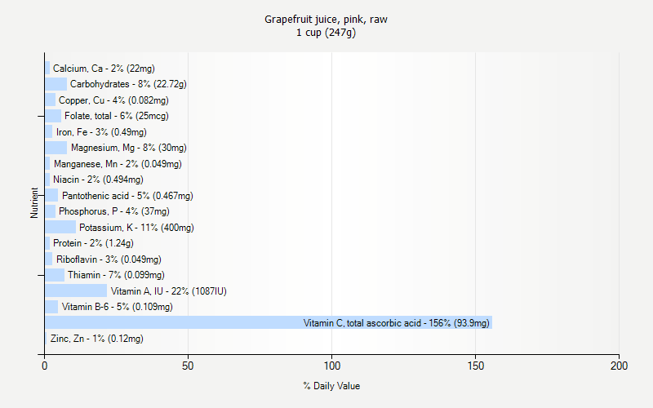This screenshot has width=653, height=408.
Task: Click the blue Carbohydrates bar
Action: click(56, 84)
